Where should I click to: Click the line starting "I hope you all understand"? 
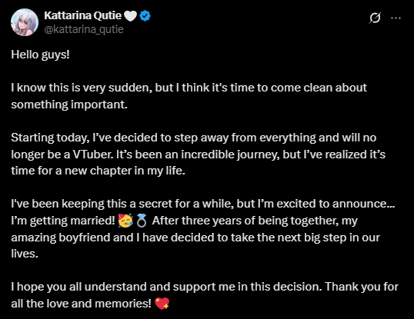(x=205, y=287)
